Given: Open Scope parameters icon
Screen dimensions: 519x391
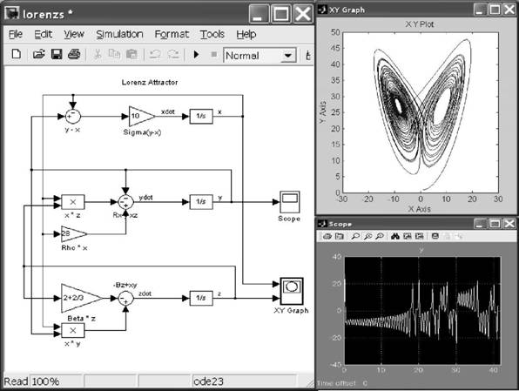Looking at the screenshot, I should coord(340,236).
